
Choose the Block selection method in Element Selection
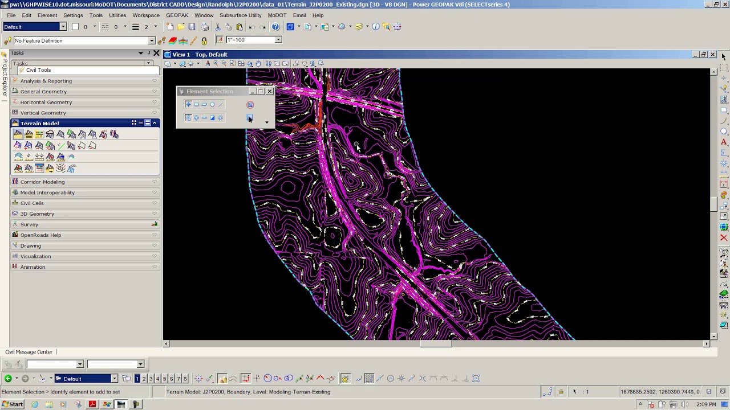coord(196,104)
